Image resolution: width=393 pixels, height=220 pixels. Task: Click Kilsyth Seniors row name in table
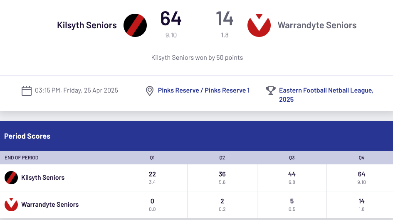pos(43,178)
